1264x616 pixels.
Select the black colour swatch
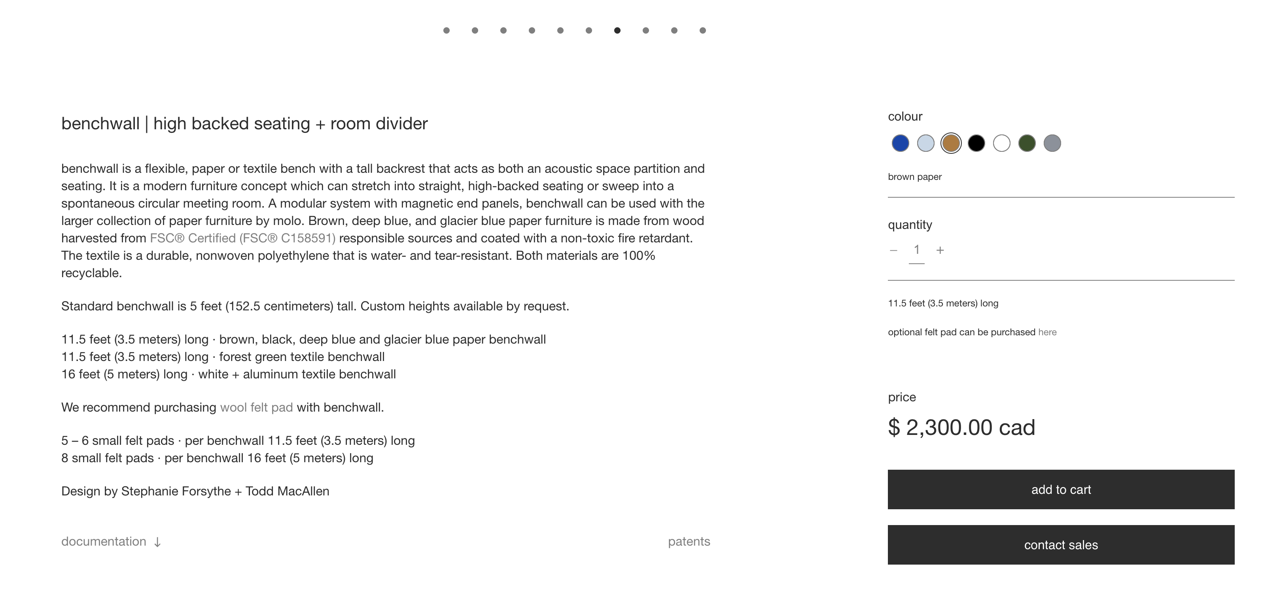point(976,143)
